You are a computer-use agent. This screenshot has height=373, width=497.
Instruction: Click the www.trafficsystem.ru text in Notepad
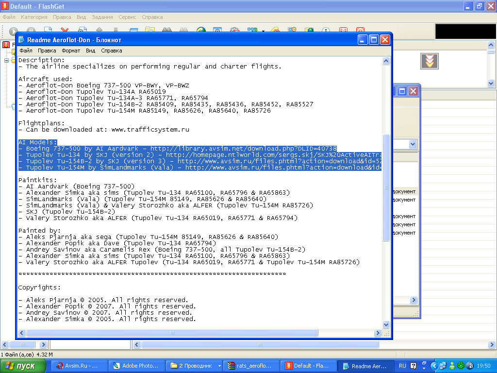click(150, 129)
